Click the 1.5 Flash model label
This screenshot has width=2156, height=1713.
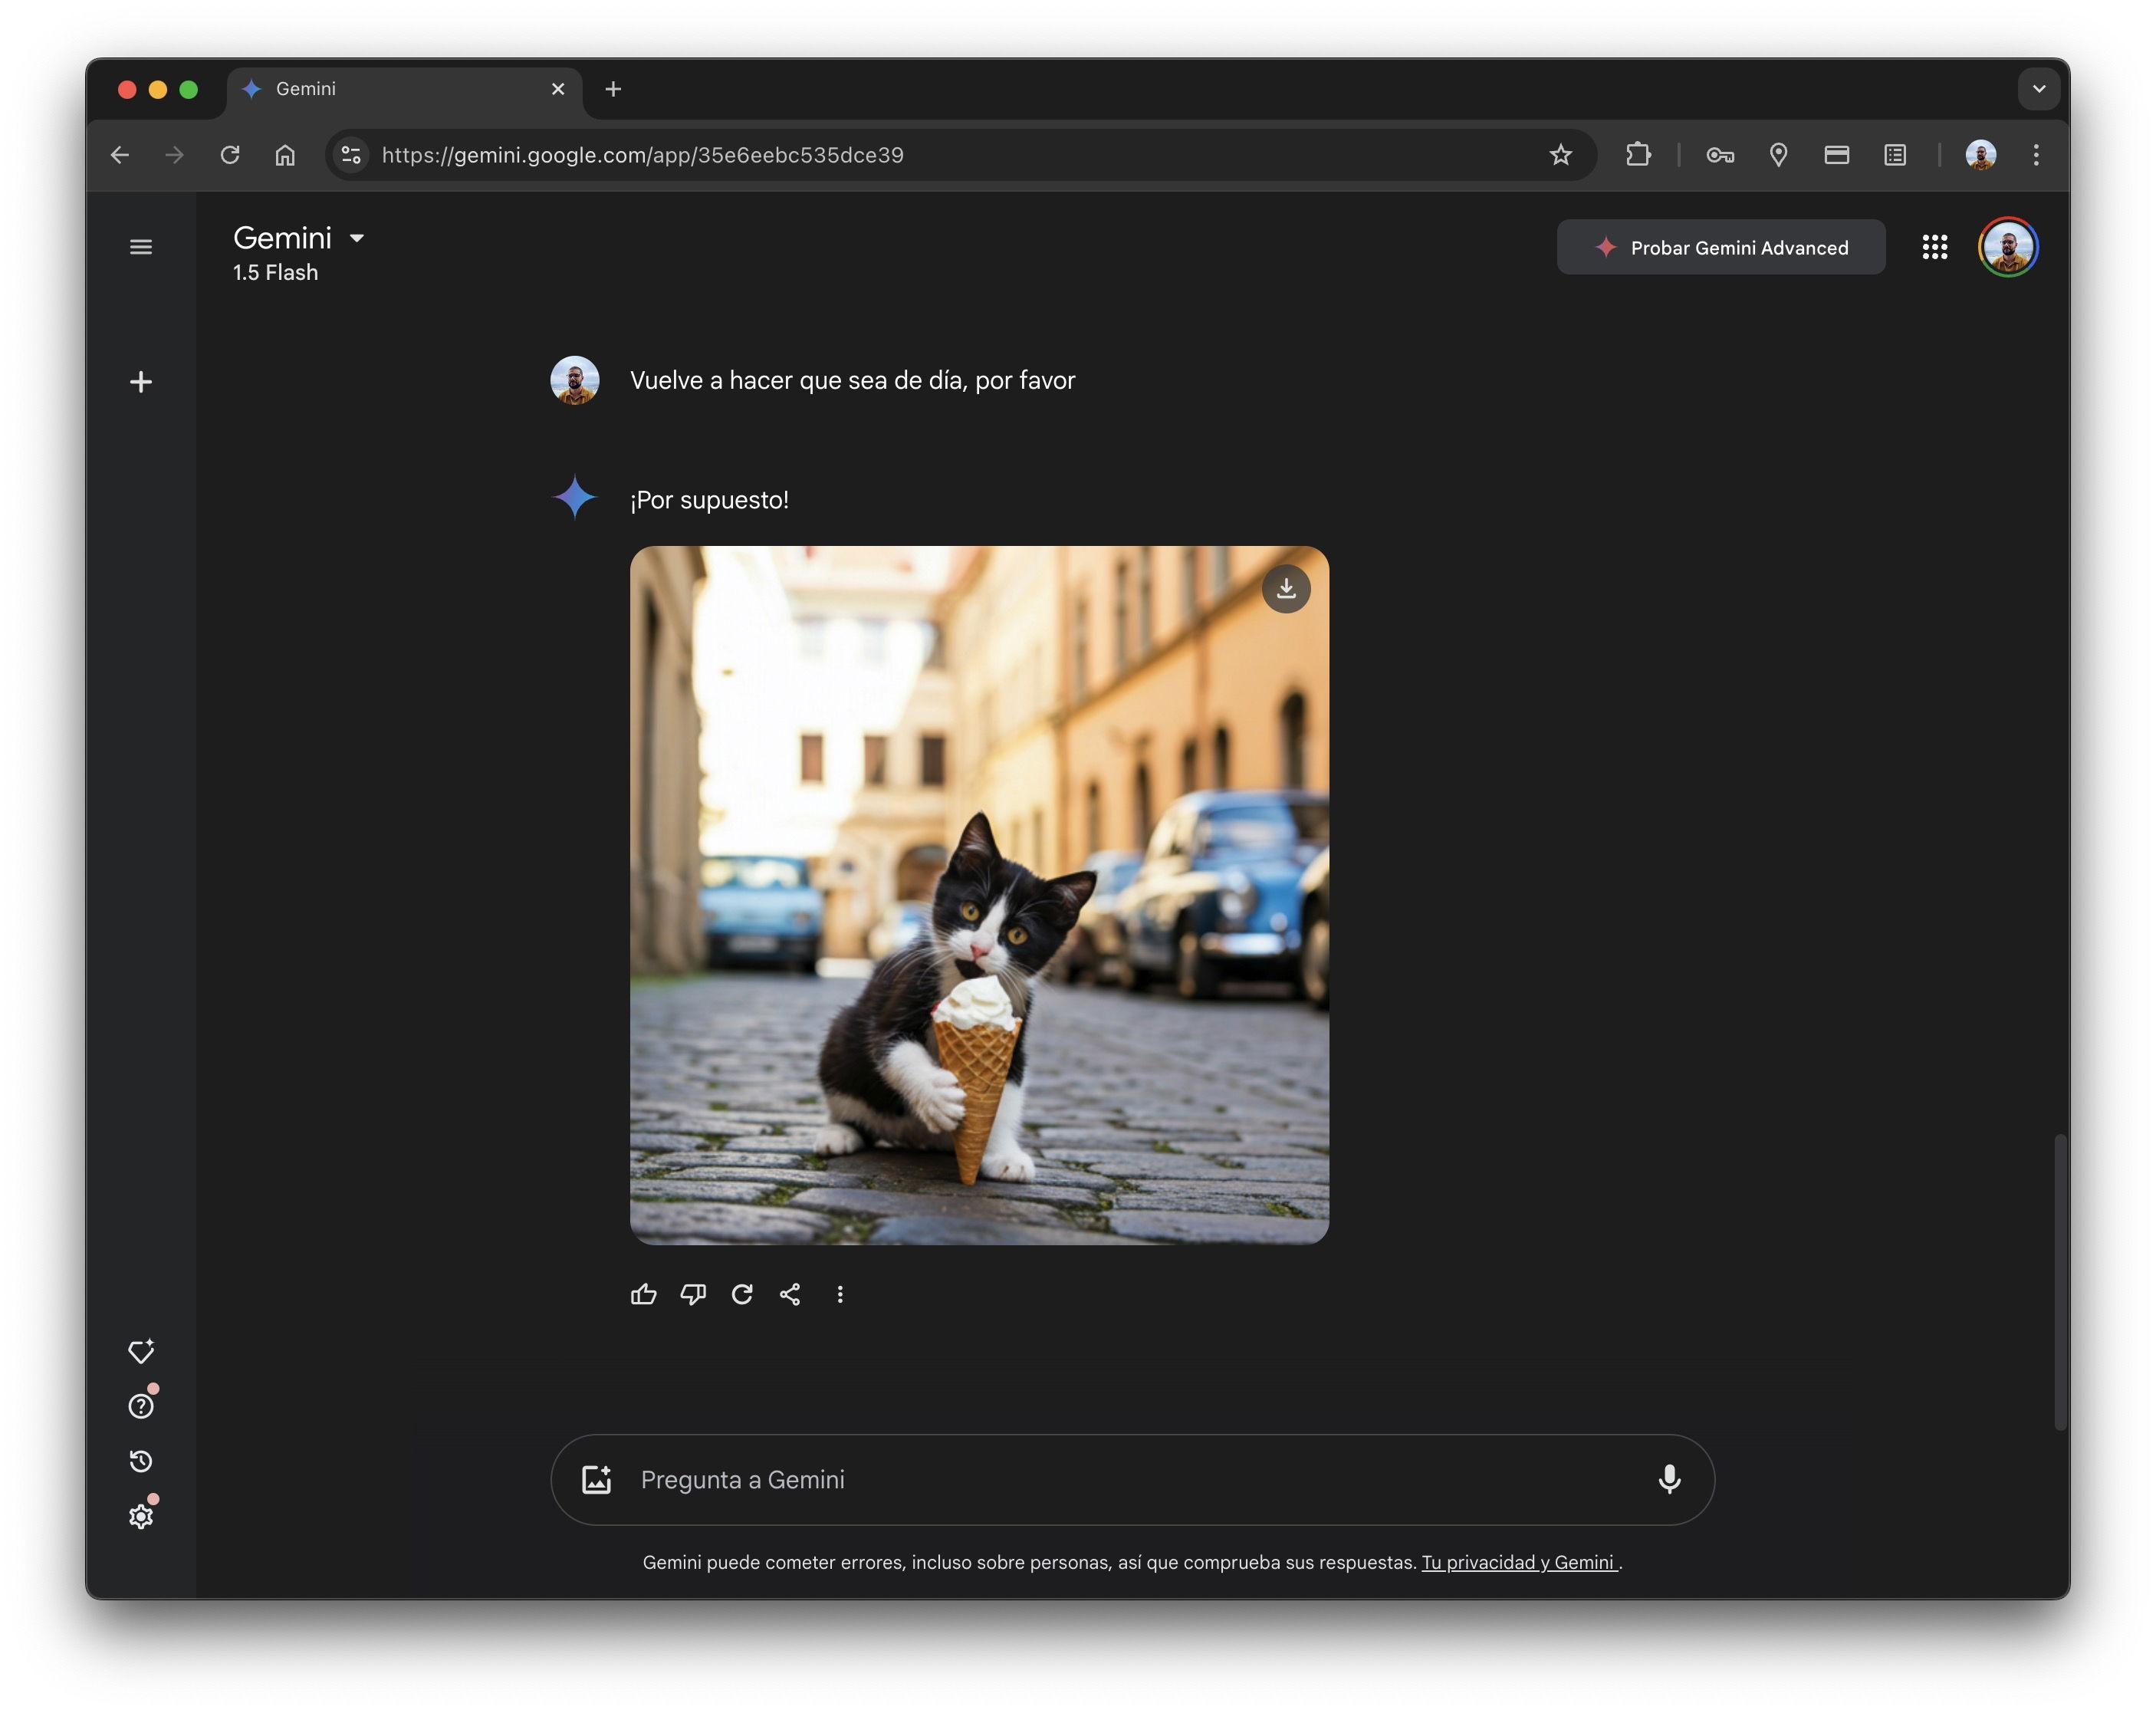[275, 272]
